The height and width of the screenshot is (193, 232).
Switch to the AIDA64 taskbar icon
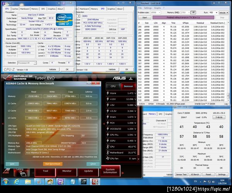click(95, 182)
